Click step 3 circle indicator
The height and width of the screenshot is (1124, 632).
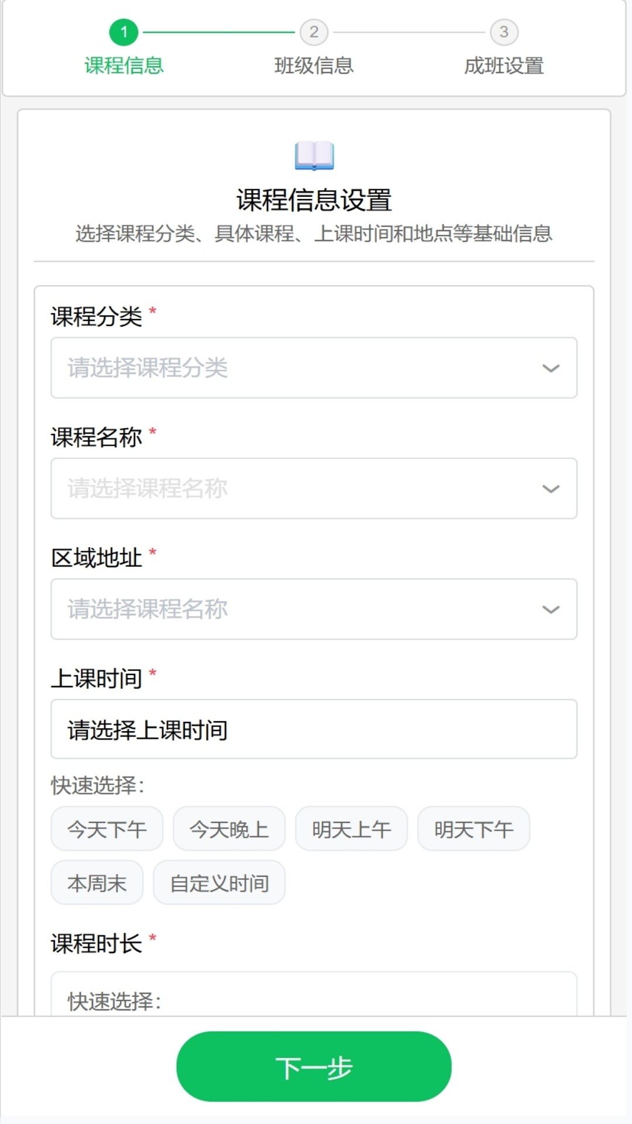[x=503, y=33]
